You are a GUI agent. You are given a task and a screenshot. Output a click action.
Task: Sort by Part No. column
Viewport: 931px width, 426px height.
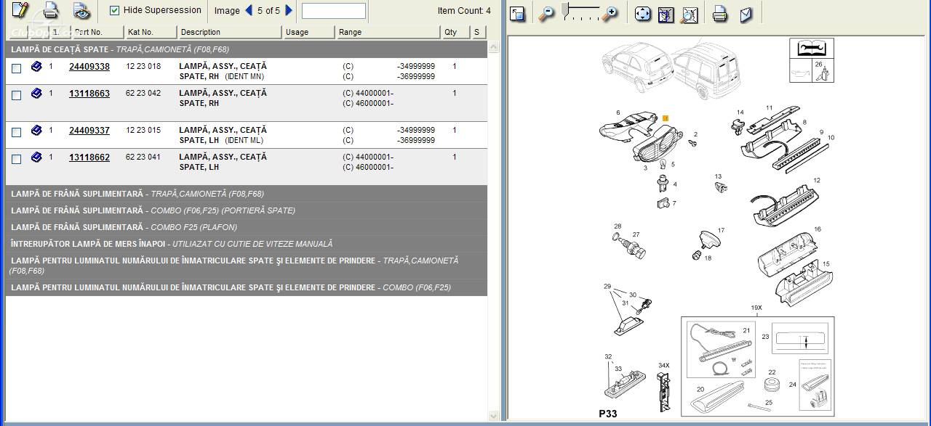(95, 32)
